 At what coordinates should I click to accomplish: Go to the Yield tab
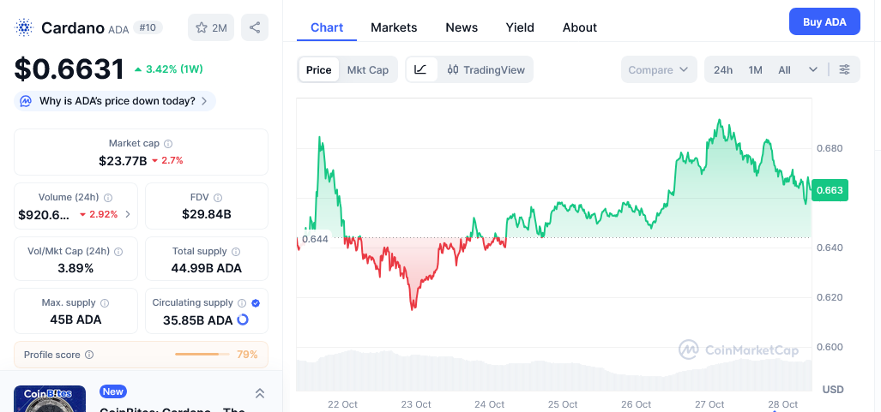(x=520, y=27)
